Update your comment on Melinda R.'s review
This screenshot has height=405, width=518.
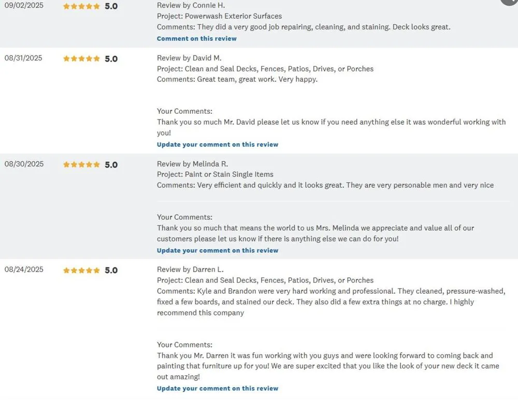218,250
